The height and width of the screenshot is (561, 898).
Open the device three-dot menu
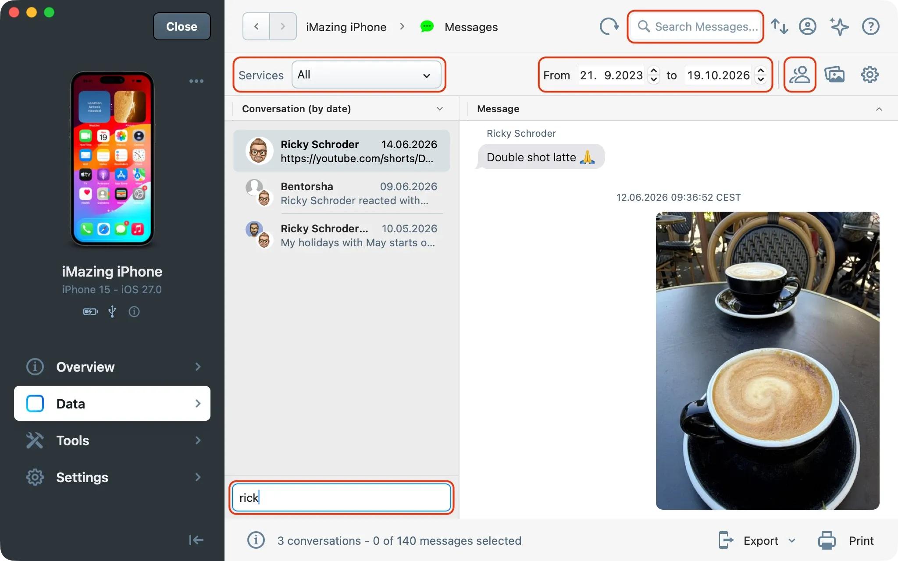(196, 81)
